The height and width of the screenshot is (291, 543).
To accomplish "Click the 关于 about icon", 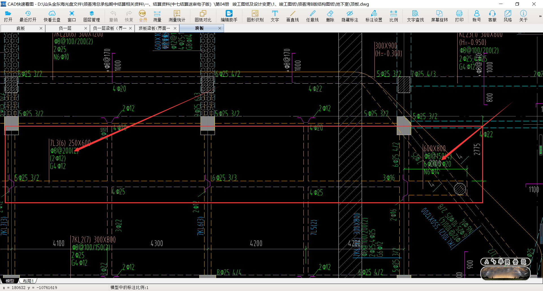I will pyautogui.click(x=523, y=16).
